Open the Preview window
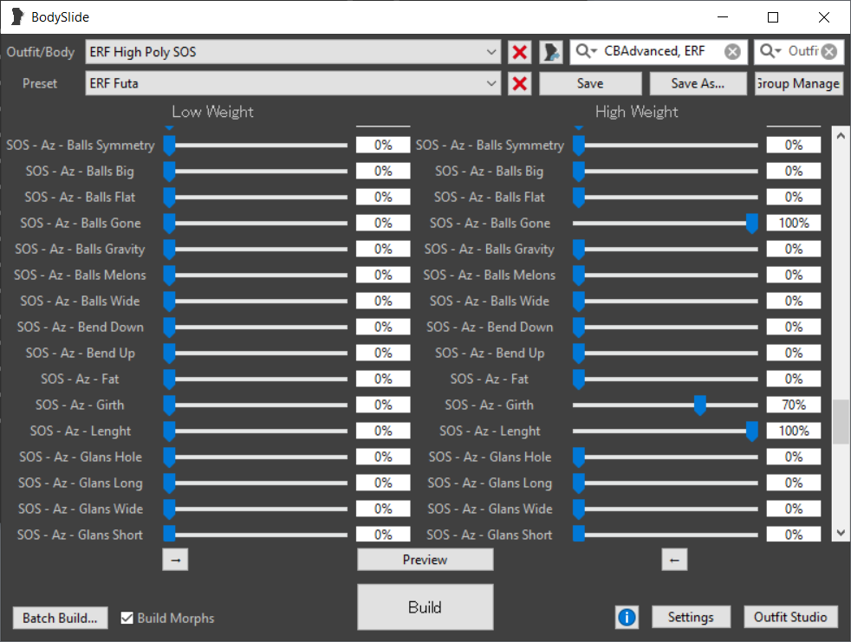This screenshot has height=642, width=851. coord(425,560)
